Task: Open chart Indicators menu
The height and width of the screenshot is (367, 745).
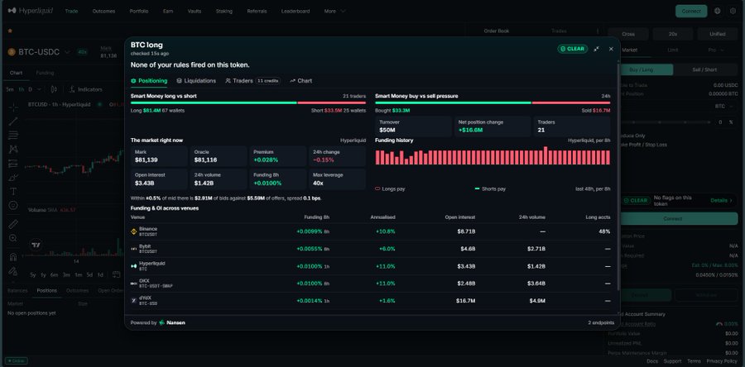Action: (86, 89)
